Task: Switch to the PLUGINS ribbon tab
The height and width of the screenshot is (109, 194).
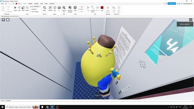Action: [x=52, y=4]
